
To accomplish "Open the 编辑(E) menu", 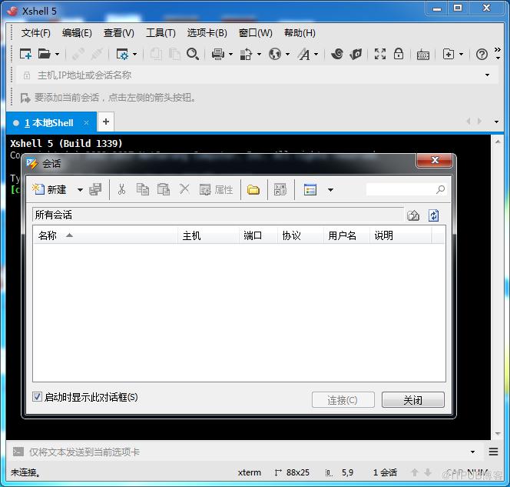I will coord(77,33).
